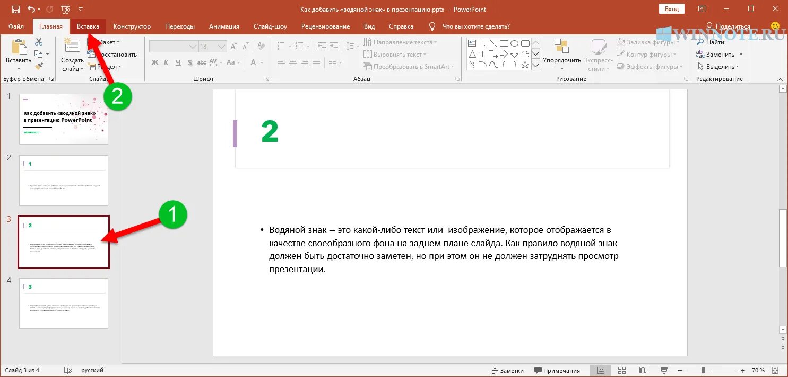Select slide 4 thumbnail in panel
The height and width of the screenshot is (377, 788).
pyautogui.click(x=64, y=303)
